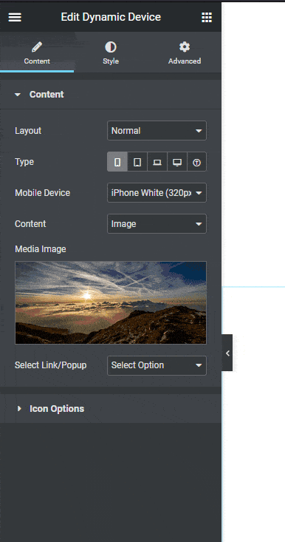Collapse the editor panel with arrow handle
The height and width of the screenshot is (542, 285).
227,353
